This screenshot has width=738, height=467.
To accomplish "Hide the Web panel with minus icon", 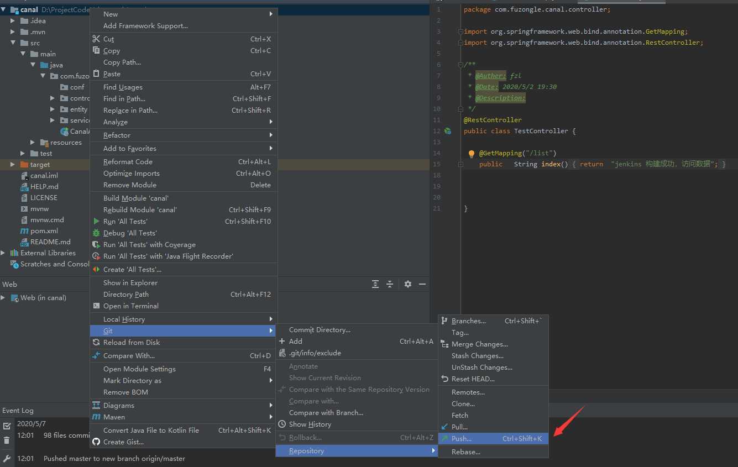I will coord(422,284).
